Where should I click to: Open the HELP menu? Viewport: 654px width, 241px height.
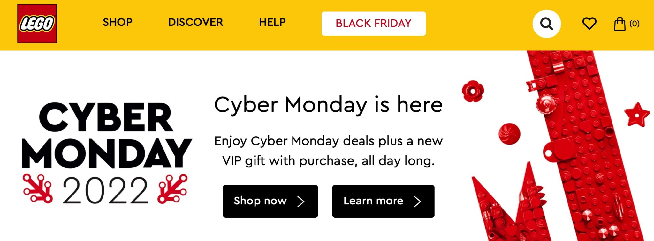(x=272, y=22)
